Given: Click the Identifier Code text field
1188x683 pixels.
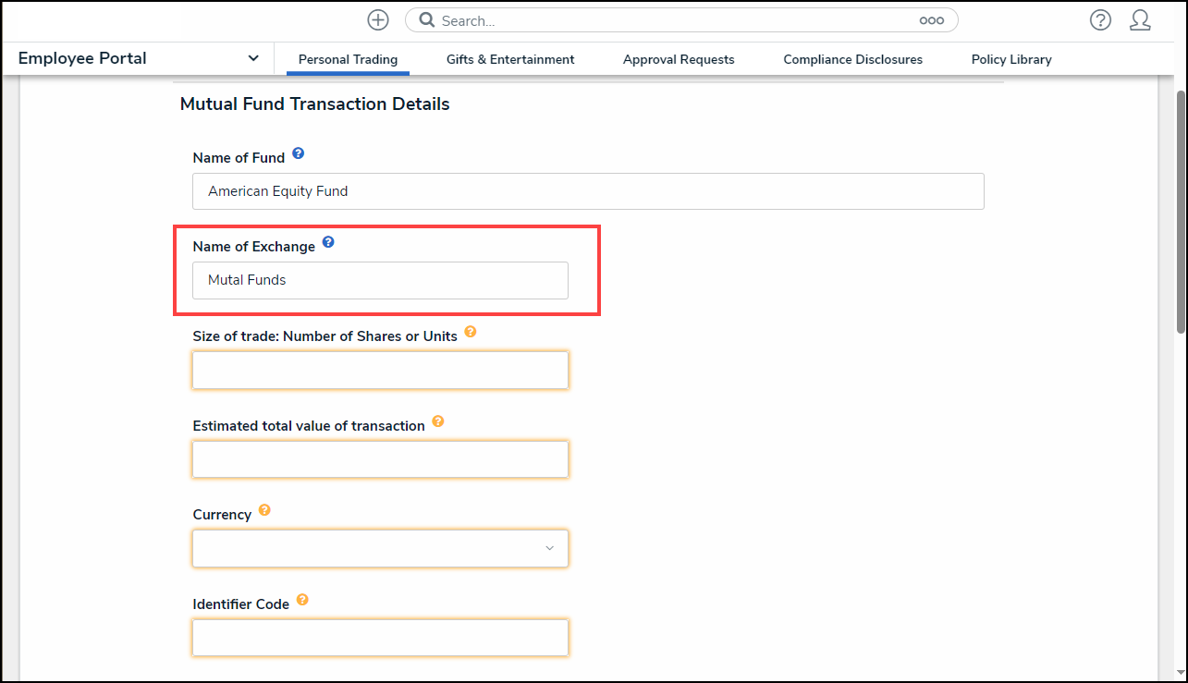Looking at the screenshot, I should click(380, 638).
